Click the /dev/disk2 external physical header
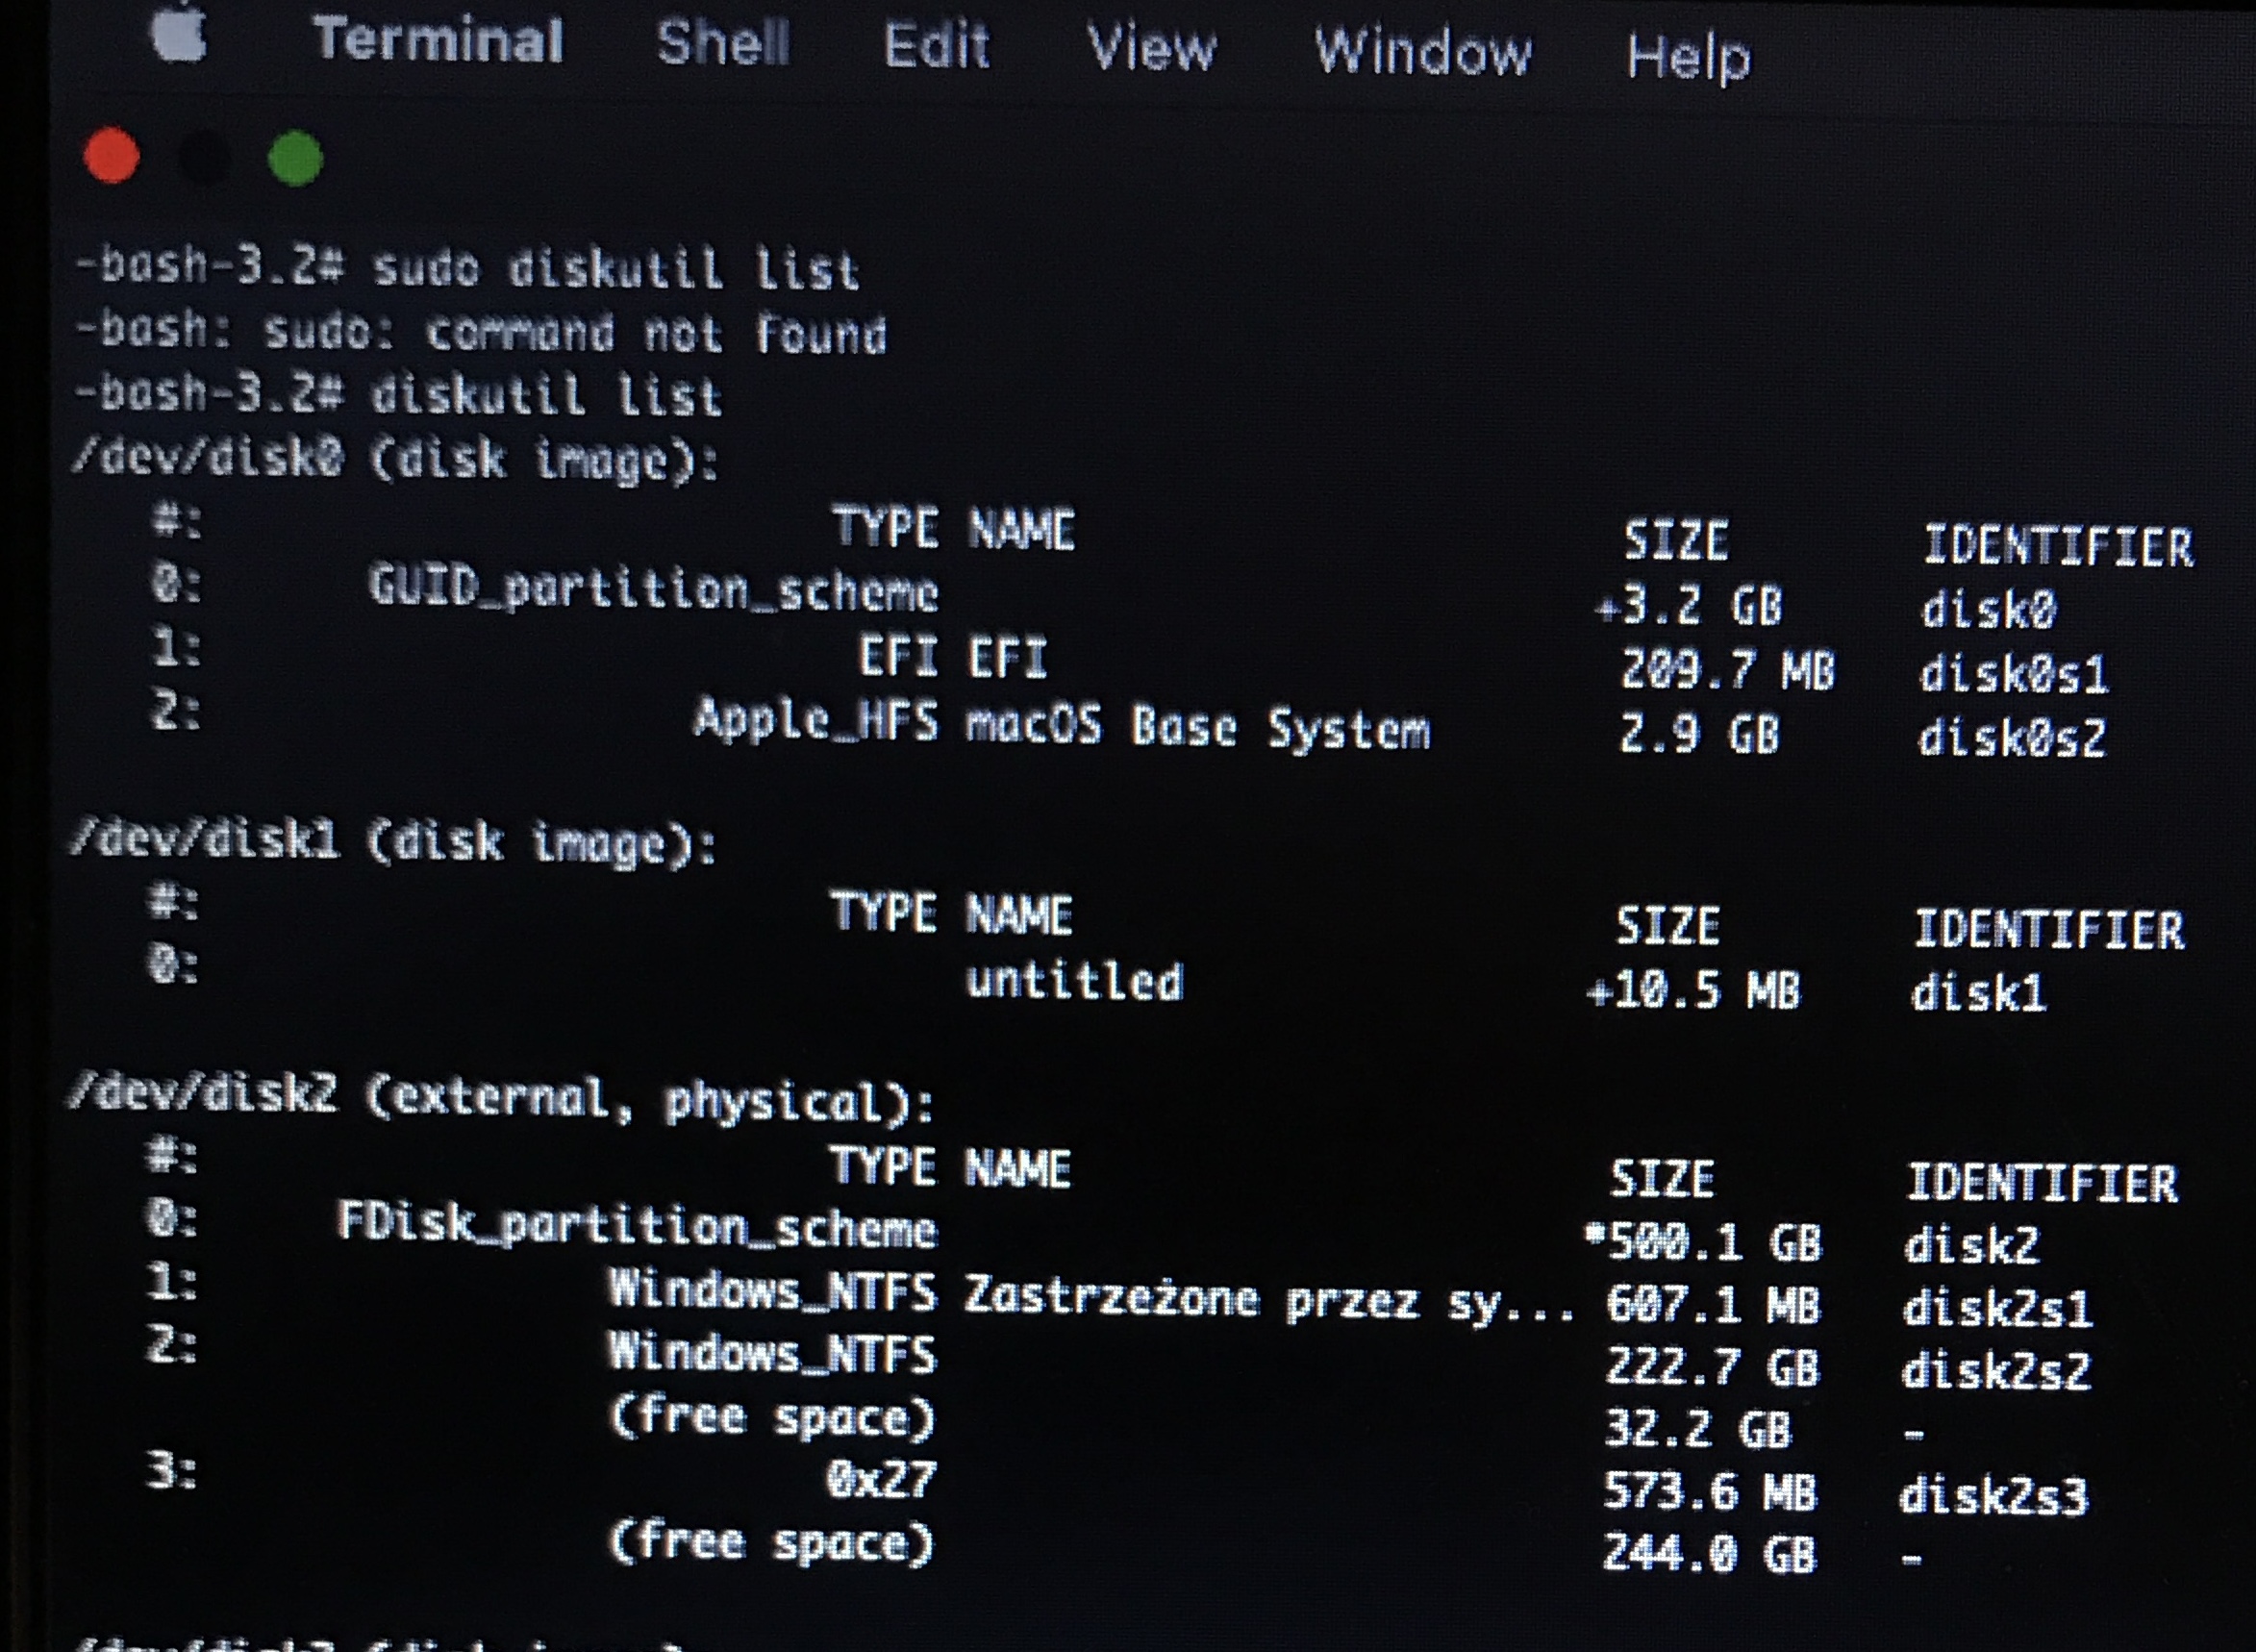This screenshot has width=2256, height=1652. click(x=500, y=1100)
